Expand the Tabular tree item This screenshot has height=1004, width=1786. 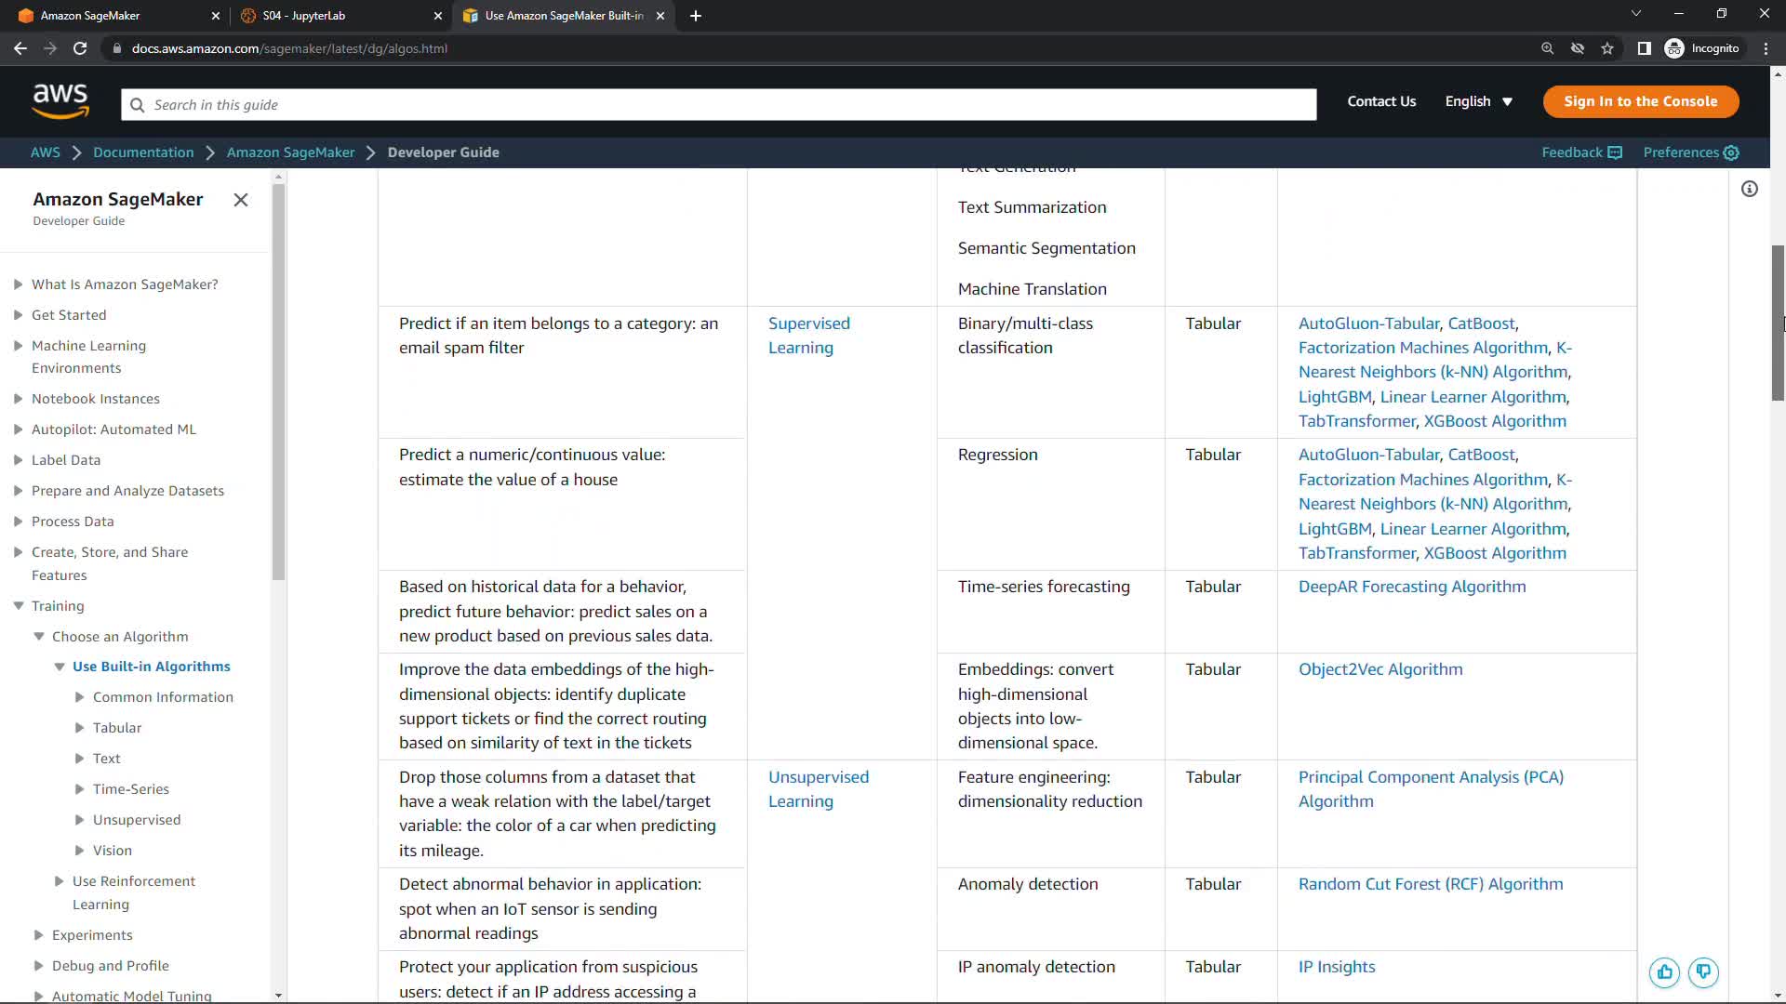[x=80, y=728]
